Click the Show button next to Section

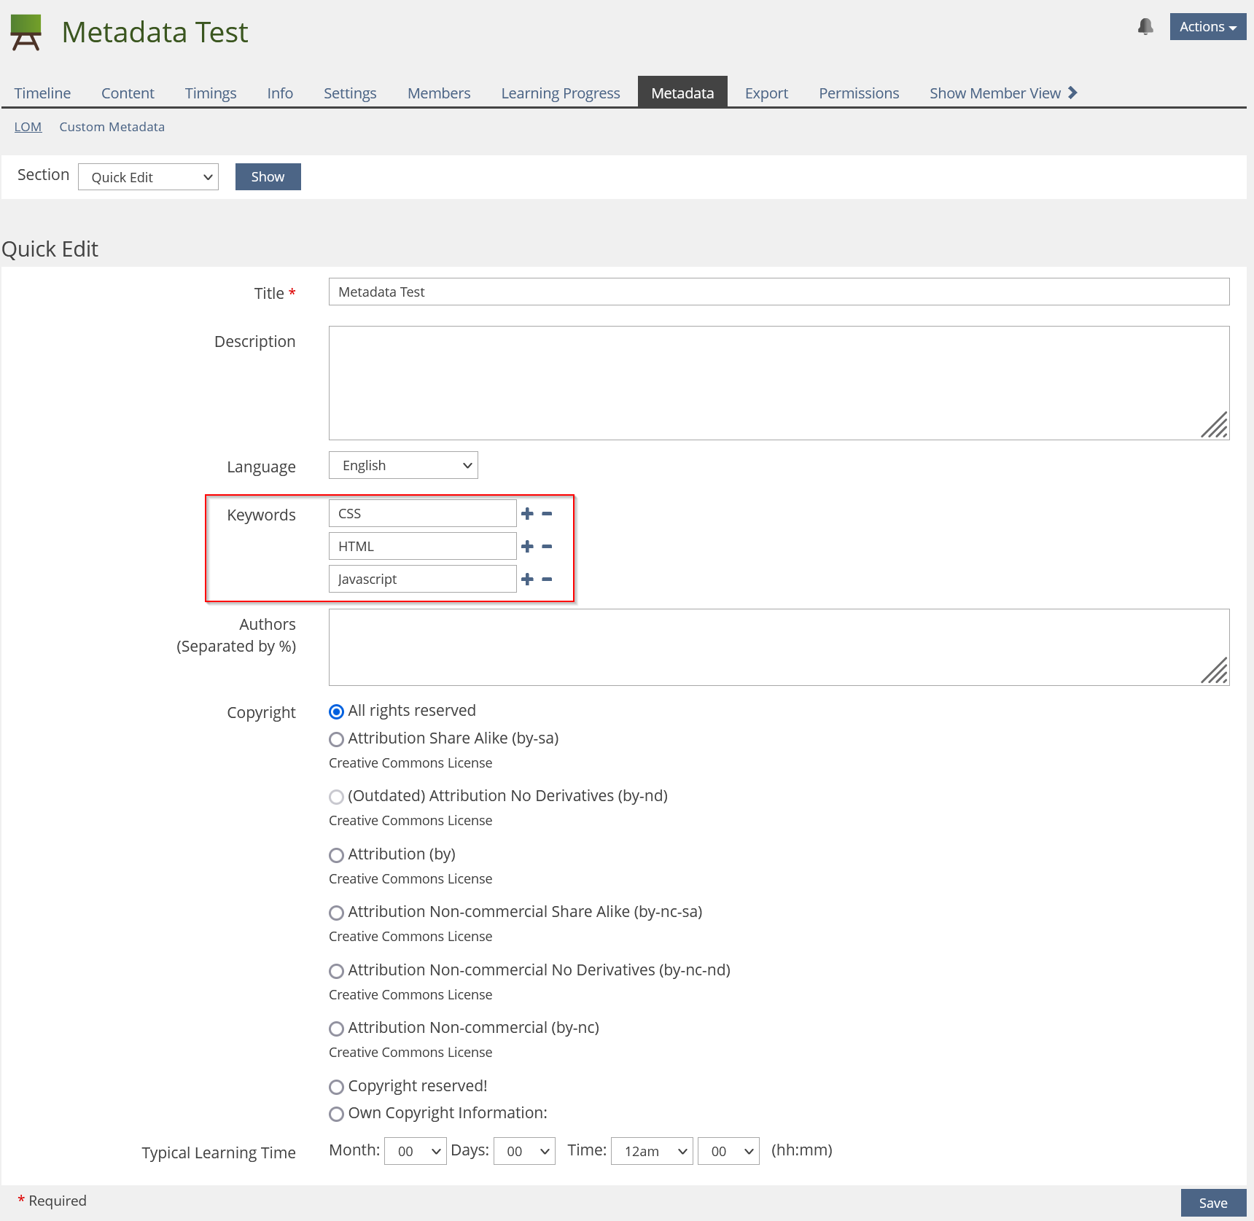tap(268, 177)
